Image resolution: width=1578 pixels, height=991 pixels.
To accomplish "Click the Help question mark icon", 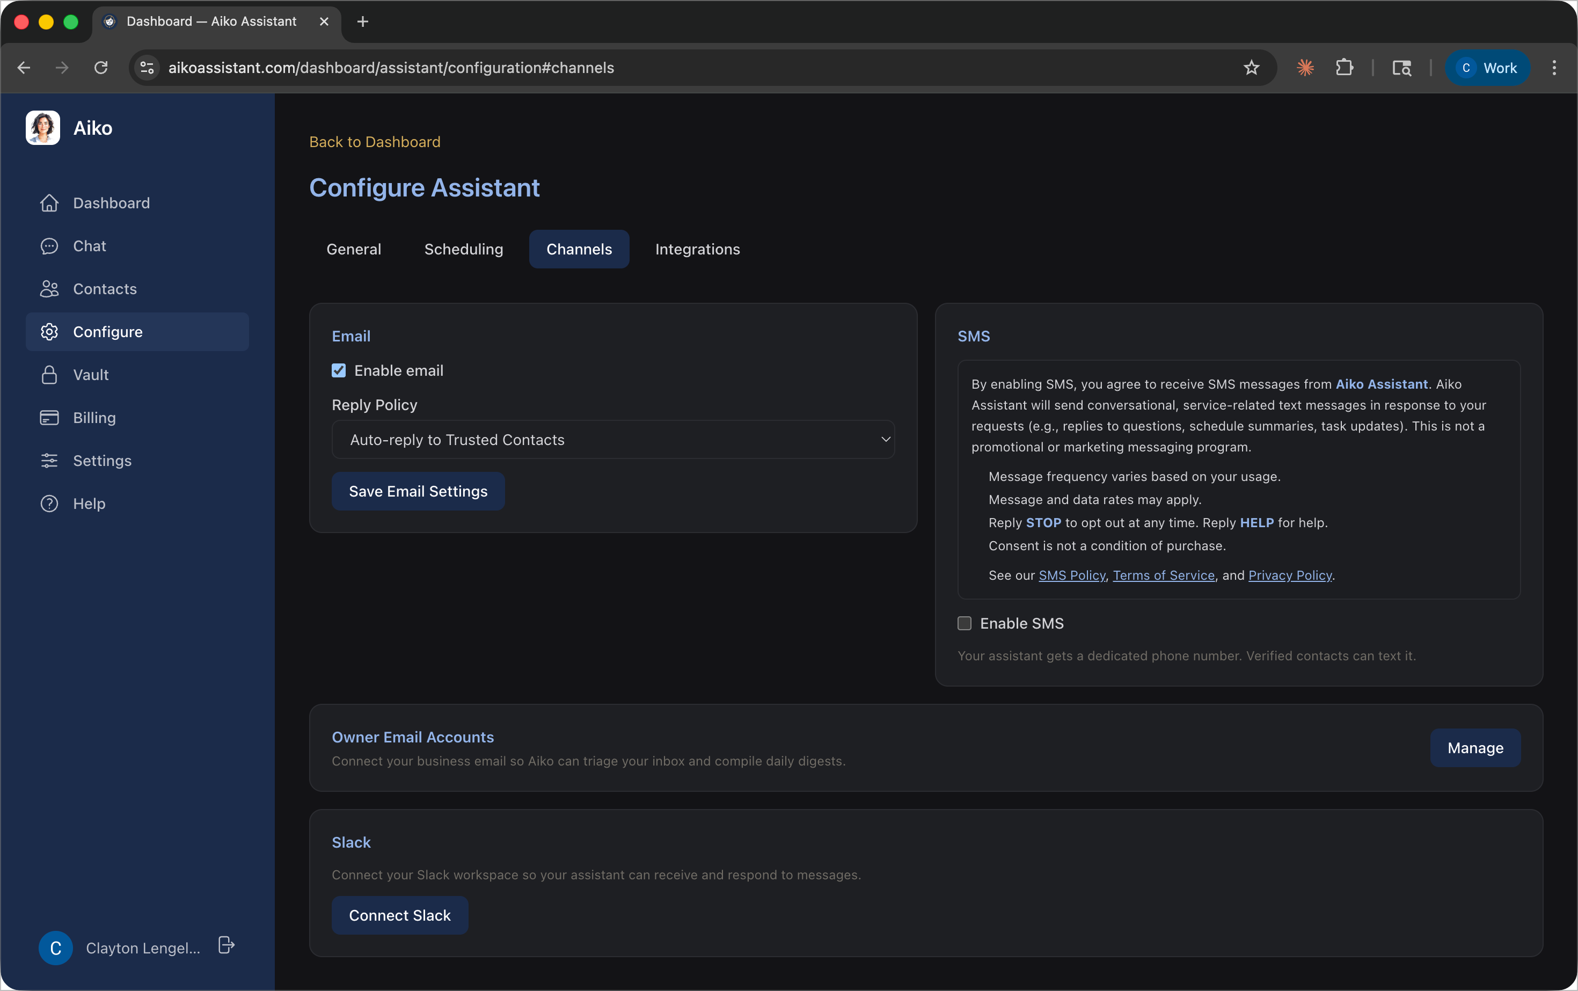I will click(49, 504).
